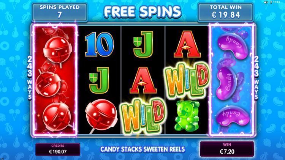Click the Credits €190.07 box

(58, 149)
